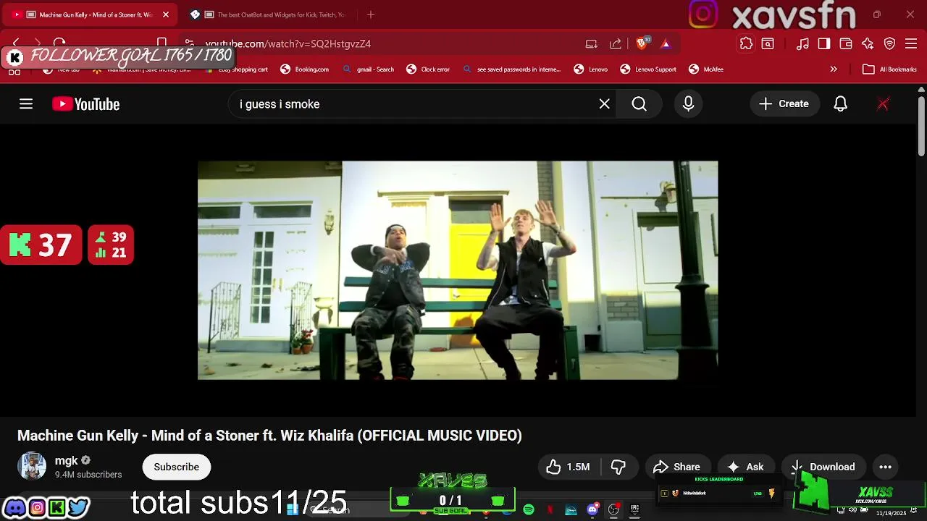This screenshot has height=521, width=927.
Task: Click the taskbar date 11/19/2025
Action: 891,513
